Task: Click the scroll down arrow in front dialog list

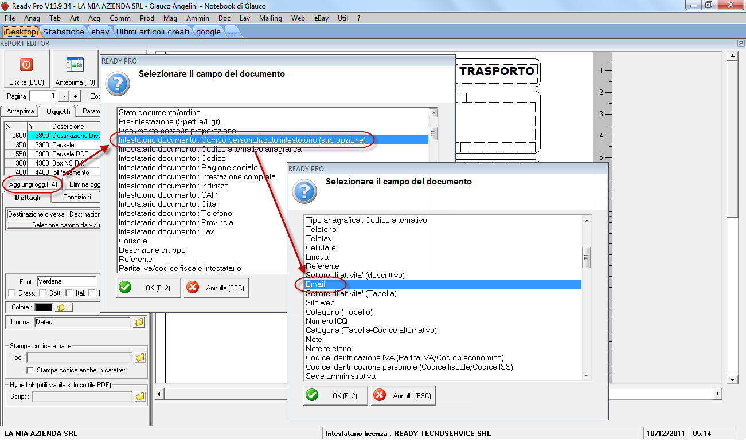Action: tap(586, 376)
